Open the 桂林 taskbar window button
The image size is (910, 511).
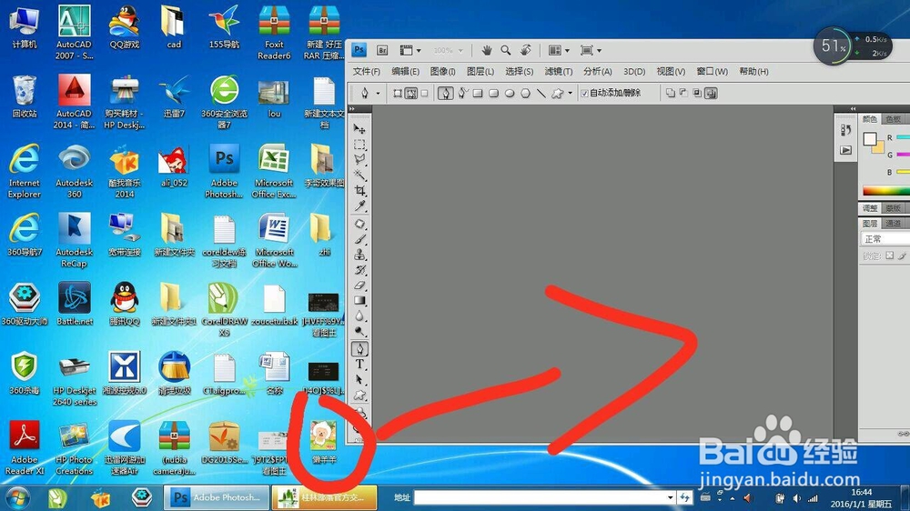coord(325,497)
